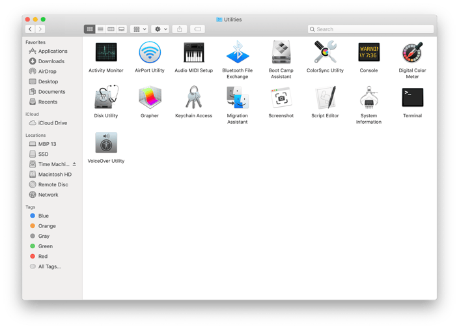Click the Tags section header
Viewport: 459px width, 329px height.
tap(30, 207)
